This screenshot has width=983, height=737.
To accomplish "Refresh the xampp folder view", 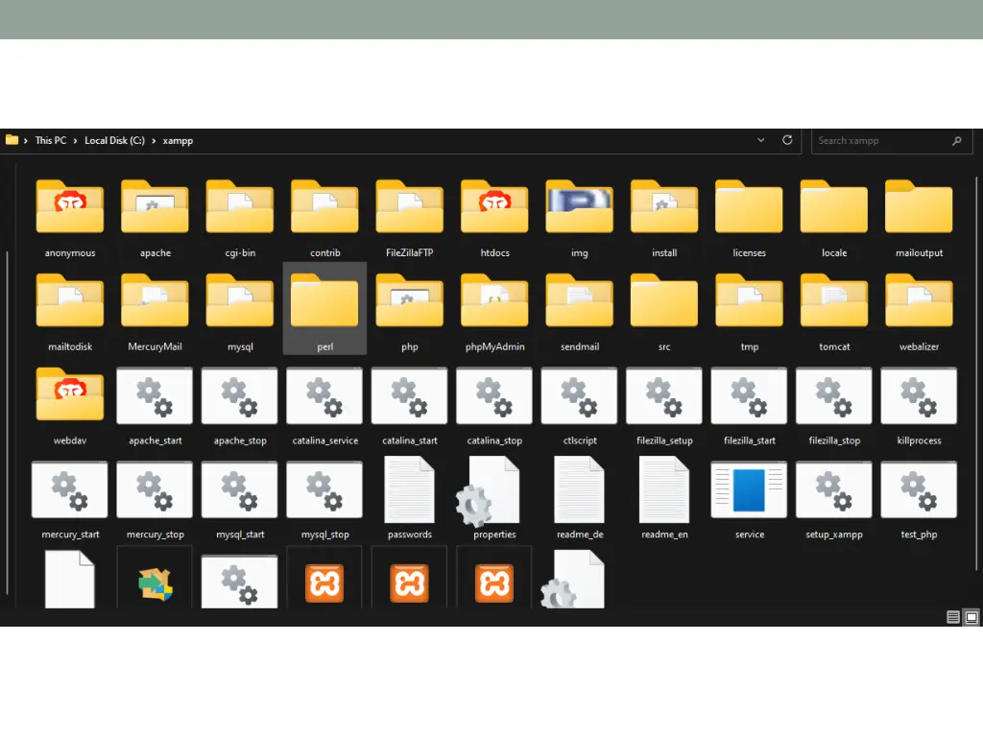I will pos(787,140).
